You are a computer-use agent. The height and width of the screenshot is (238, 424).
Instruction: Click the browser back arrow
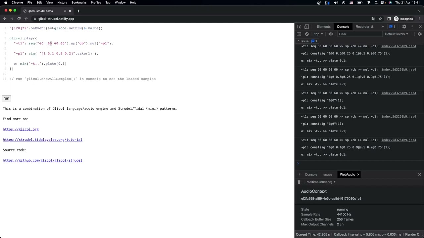click(x=5, y=19)
